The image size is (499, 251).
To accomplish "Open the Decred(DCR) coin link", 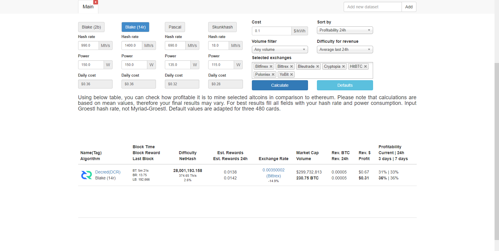I will [108, 172].
